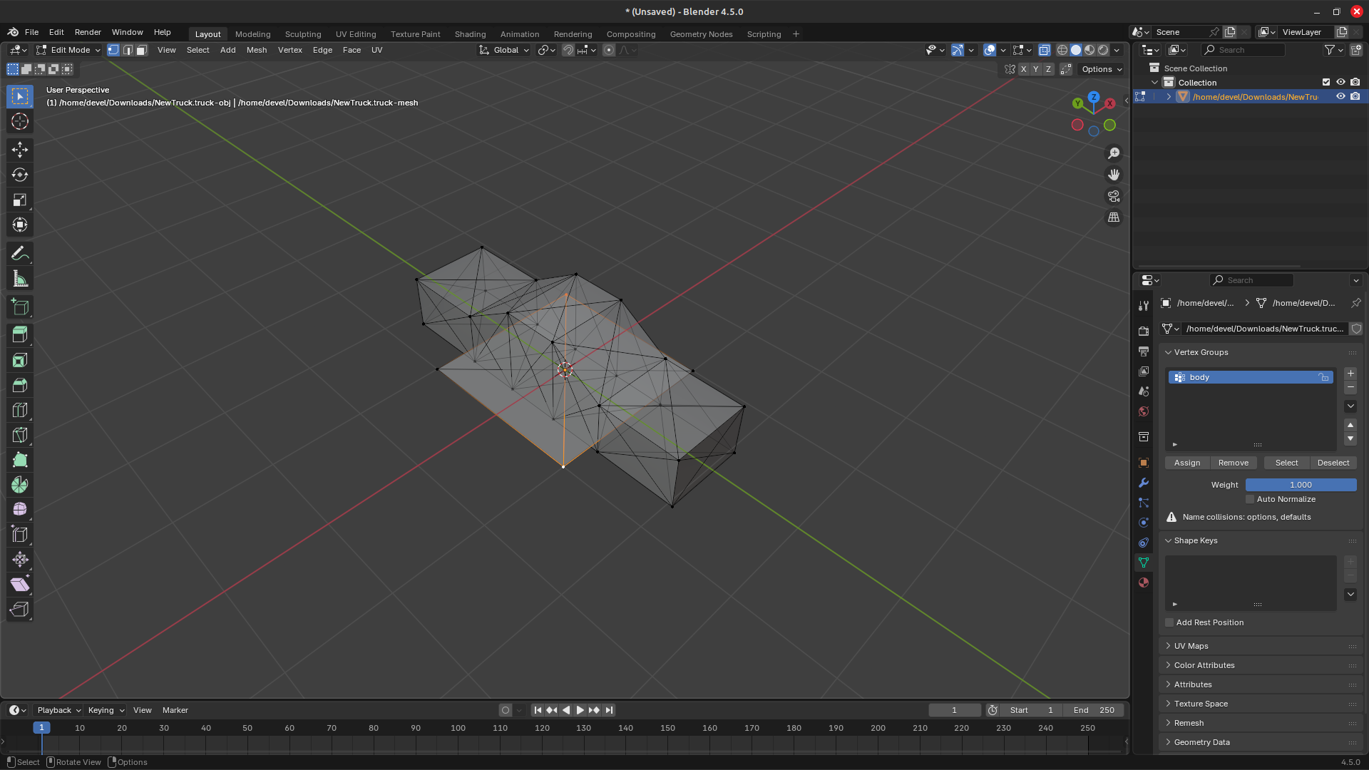The width and height of the screenshot is (1369, 770).
Task: Select the Inset Faces tool
Action: click(x=20, y=360)
